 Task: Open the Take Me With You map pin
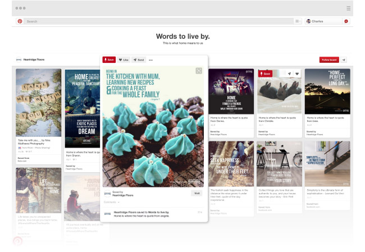pos(39,103)
